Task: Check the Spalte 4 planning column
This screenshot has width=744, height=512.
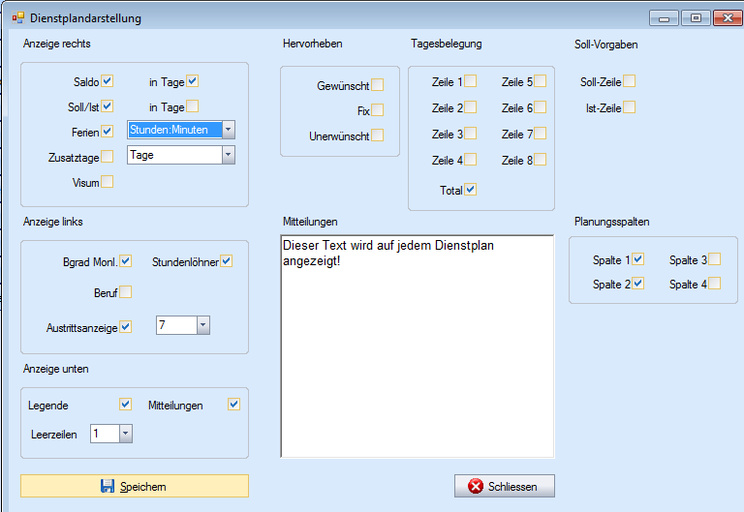Action: (714, 284)
